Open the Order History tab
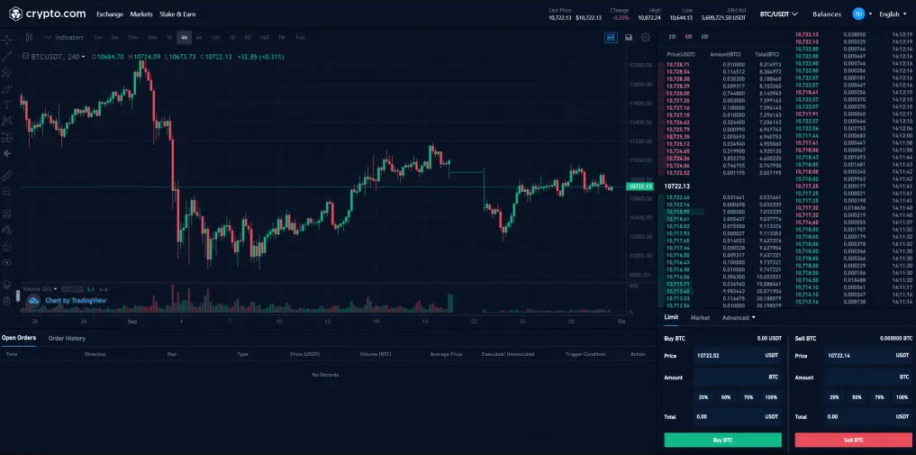 click(67, 338)
